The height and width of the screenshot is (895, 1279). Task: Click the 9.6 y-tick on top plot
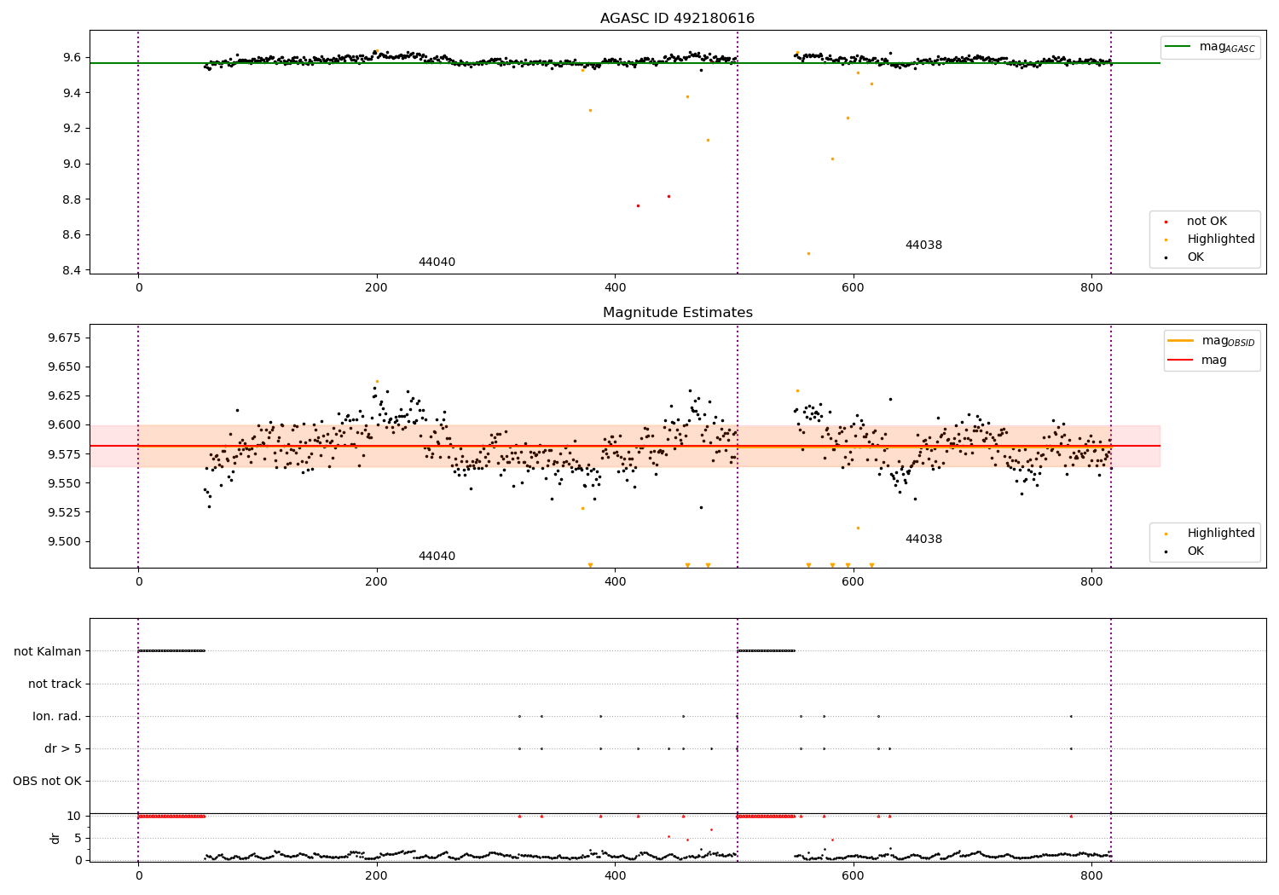click(72, 57)
